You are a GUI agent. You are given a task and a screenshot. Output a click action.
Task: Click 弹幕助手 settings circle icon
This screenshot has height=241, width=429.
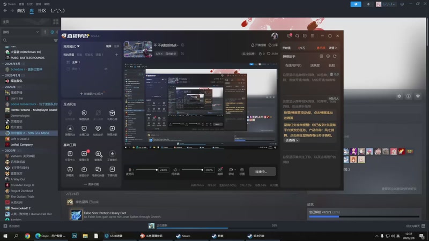click(328, 56)
